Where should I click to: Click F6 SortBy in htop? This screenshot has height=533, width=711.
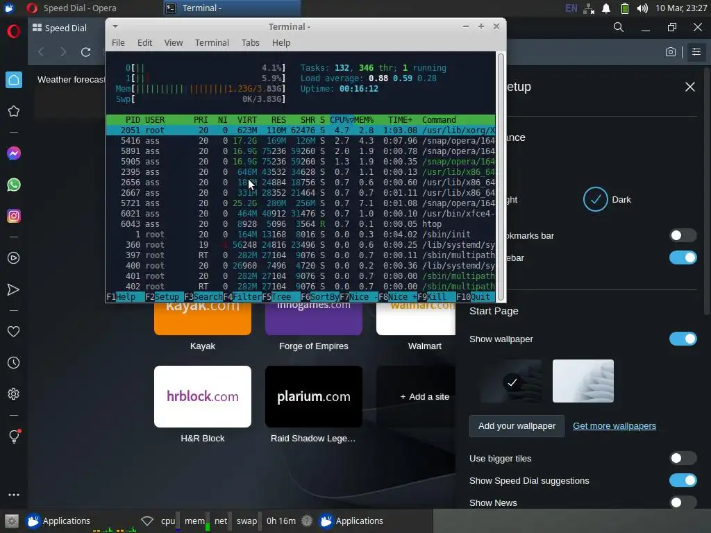[x=319, y=297]
